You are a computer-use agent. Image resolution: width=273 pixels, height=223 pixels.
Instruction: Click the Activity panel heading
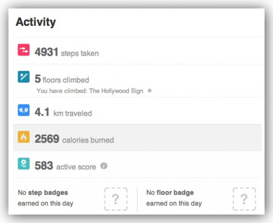[x=36, y=22]
